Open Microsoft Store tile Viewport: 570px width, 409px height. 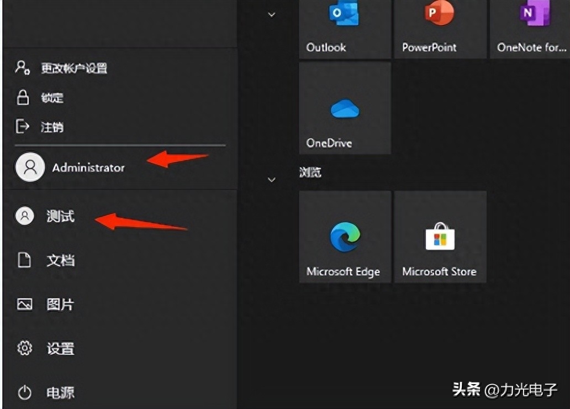point(440,237)
